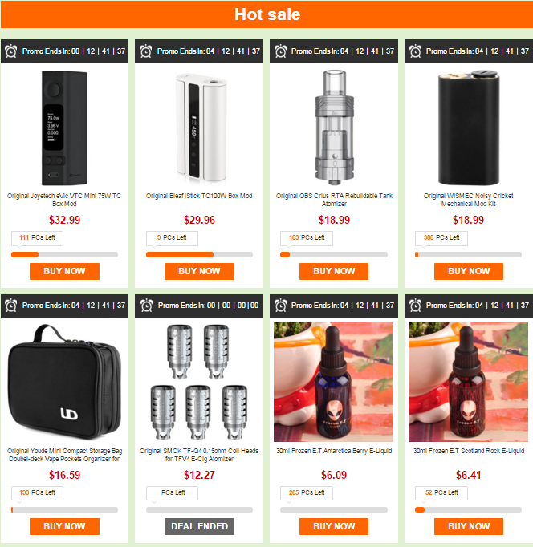Click alarm clock icon above Eleaf iStick
The height and width of the screenshot is (547, 533).
pyautogui.click(x=146, y=51)
